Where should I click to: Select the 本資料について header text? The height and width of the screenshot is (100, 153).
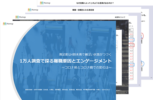[x=120, y=17]
